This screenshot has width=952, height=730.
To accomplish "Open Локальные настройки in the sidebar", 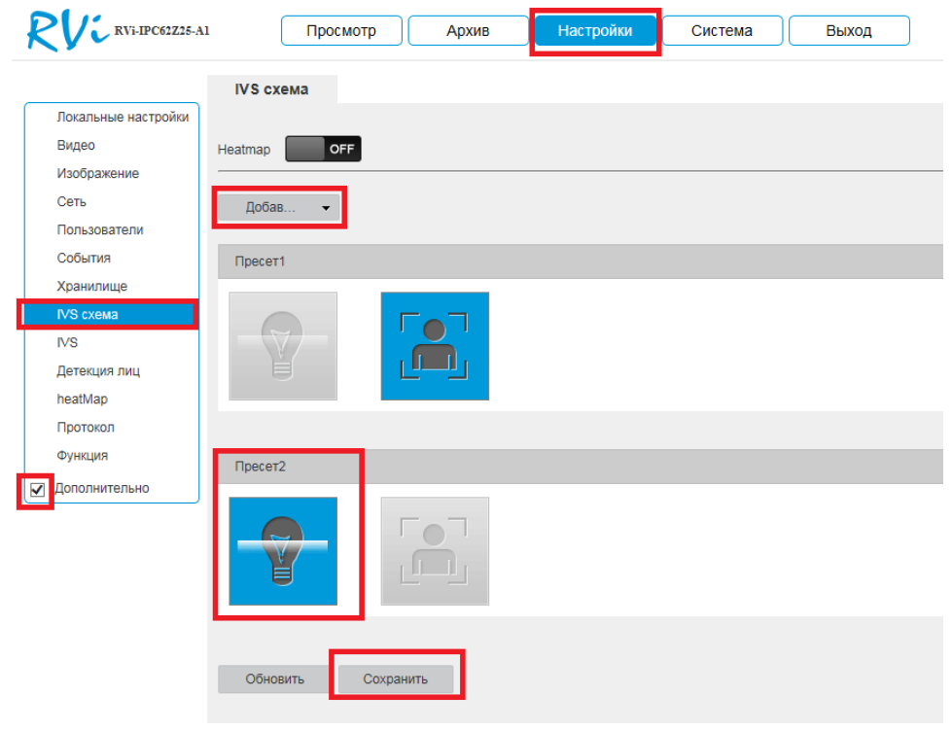I will [123, 117].
